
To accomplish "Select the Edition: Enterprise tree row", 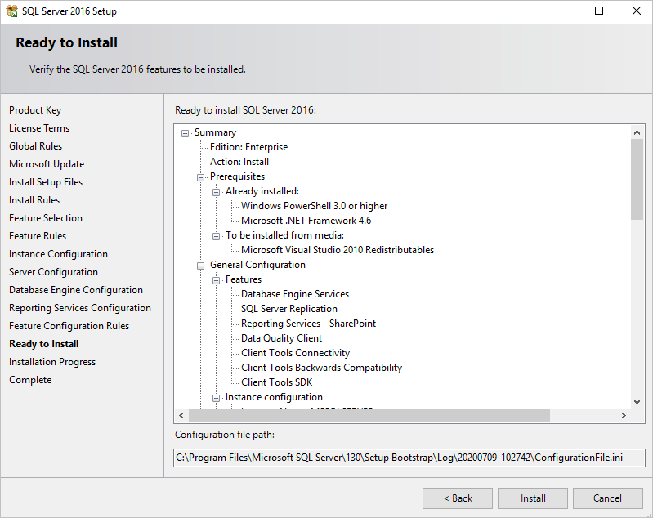I will click(248, 147).
